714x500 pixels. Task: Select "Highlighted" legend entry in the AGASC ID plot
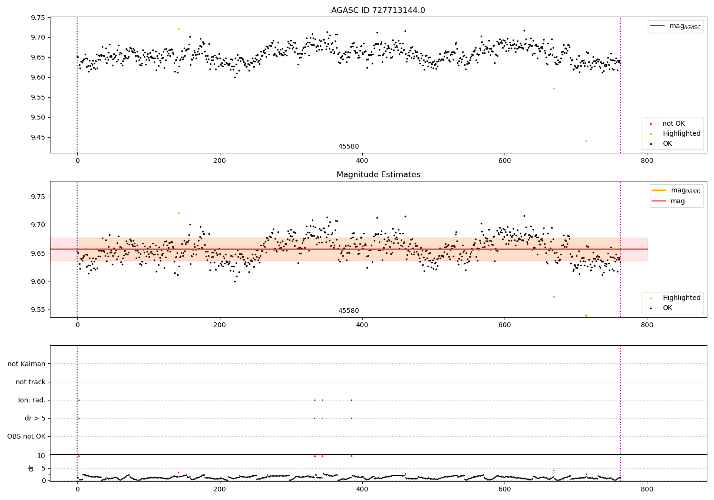click(682, 134)
